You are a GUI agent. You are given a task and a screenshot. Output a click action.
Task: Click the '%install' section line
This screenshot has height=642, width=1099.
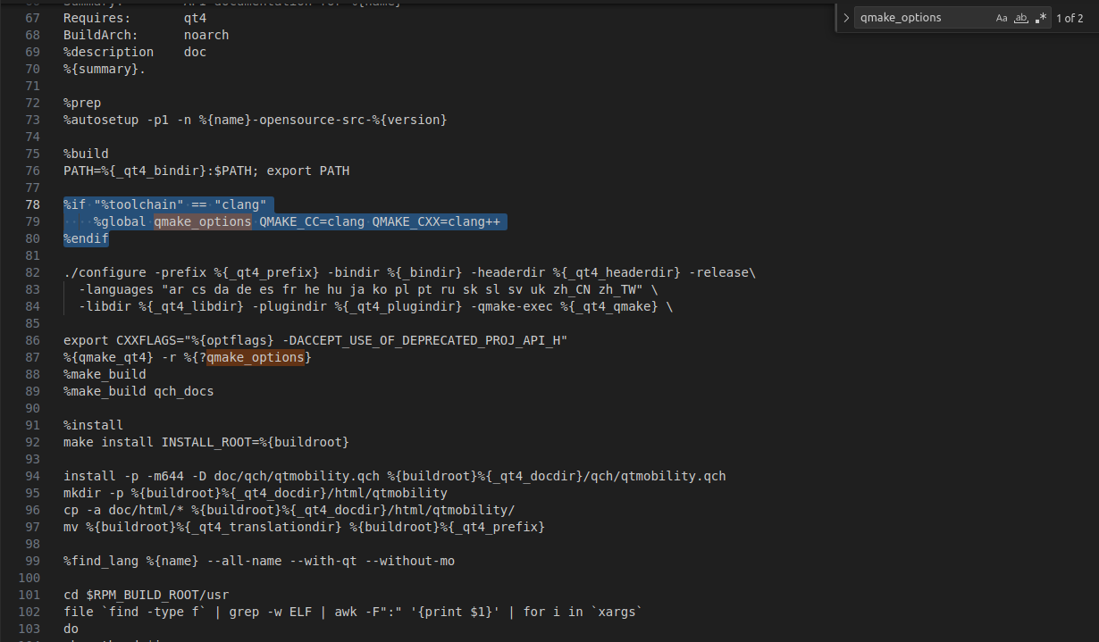93,425
